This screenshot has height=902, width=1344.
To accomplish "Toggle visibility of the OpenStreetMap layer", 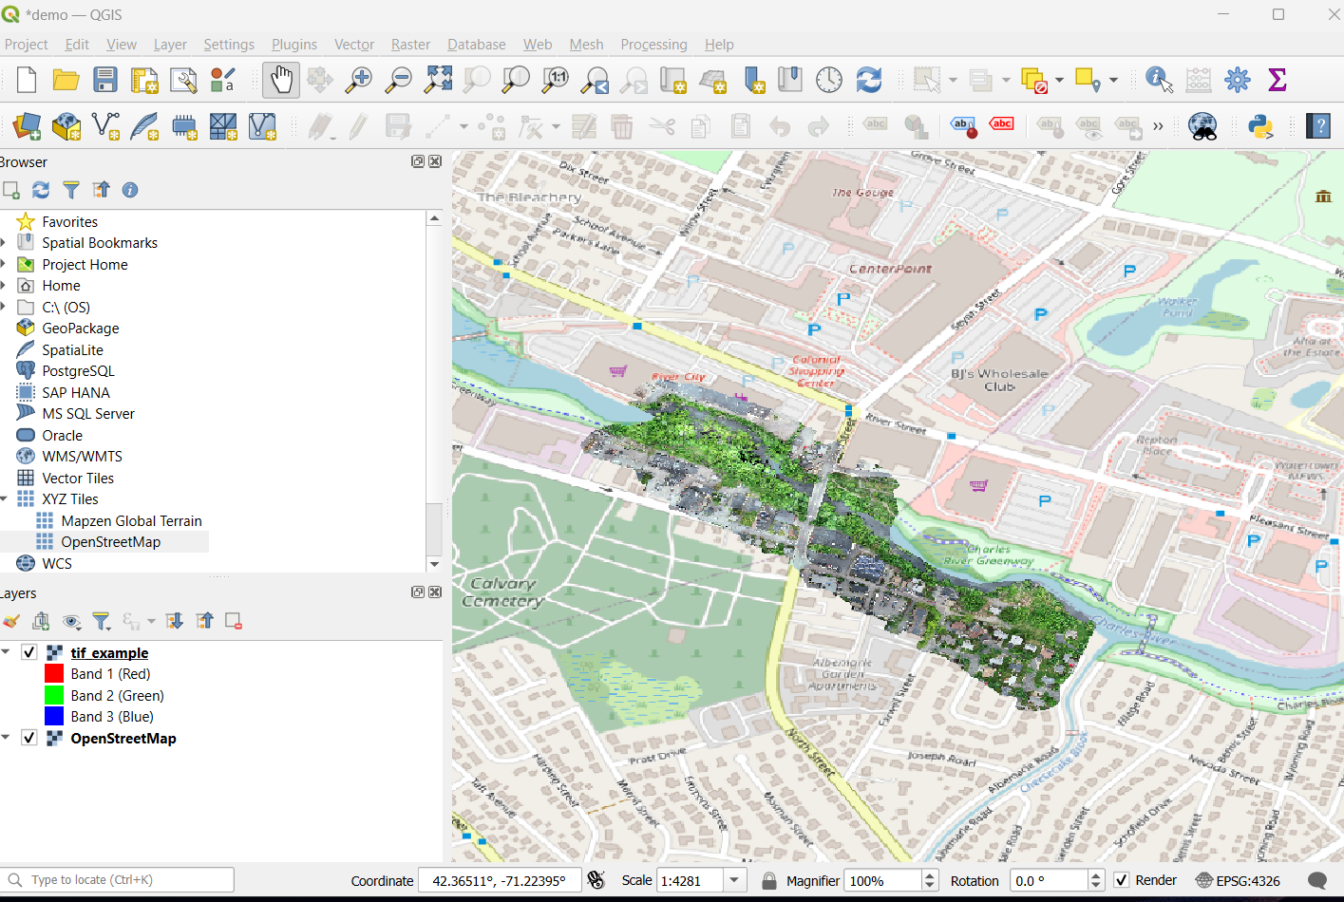I will point(29,738).
